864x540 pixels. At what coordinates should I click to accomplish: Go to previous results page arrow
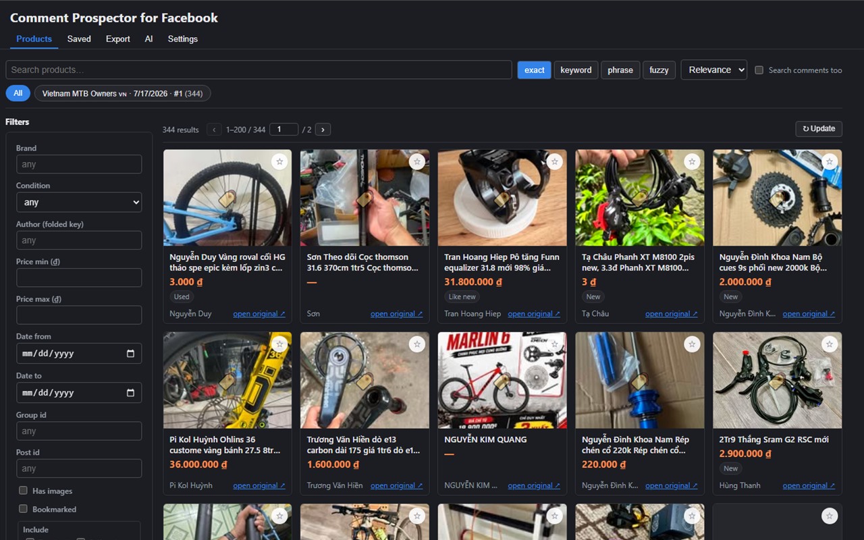coord(215,130)
